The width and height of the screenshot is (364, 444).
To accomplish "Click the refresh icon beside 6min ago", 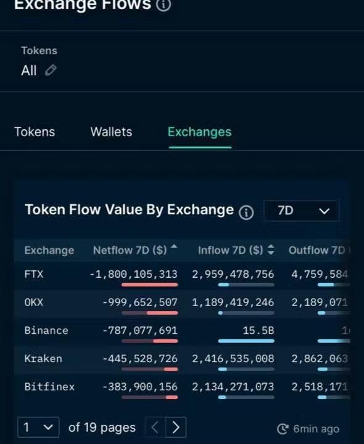I will click(x=283, y=429).
